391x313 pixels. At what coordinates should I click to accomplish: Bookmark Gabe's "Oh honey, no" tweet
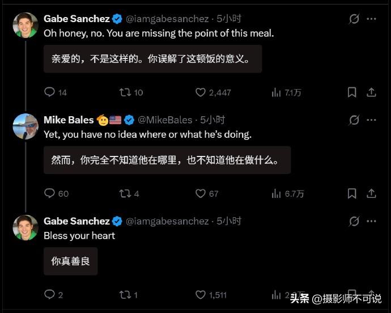tap(352, 92)
